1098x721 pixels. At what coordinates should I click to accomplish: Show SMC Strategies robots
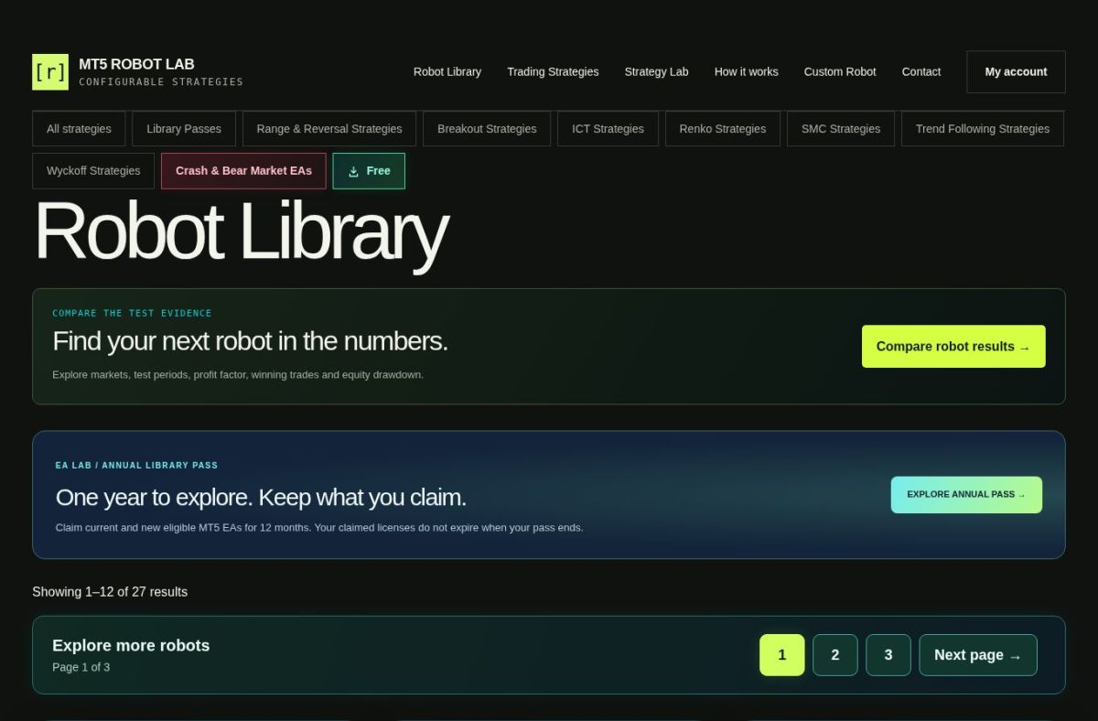[841, 129]
